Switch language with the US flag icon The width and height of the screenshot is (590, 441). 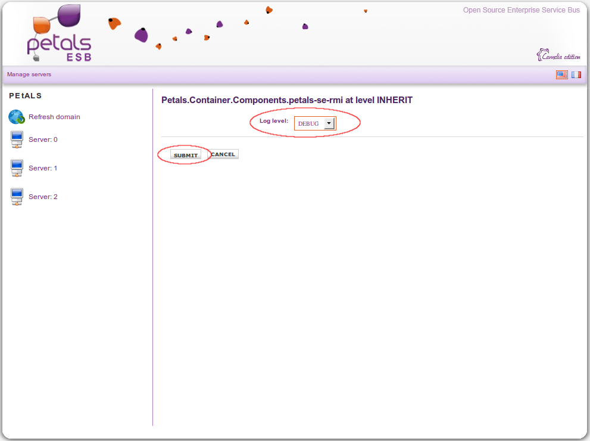point(561,74)
